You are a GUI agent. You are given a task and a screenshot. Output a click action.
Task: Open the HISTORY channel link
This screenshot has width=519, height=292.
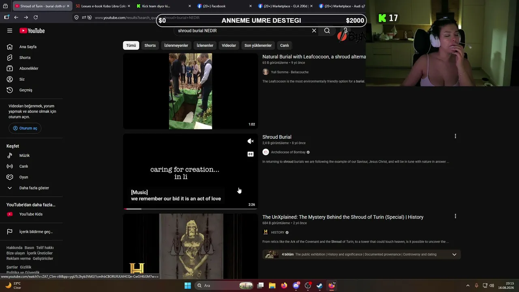click(278, 232)
